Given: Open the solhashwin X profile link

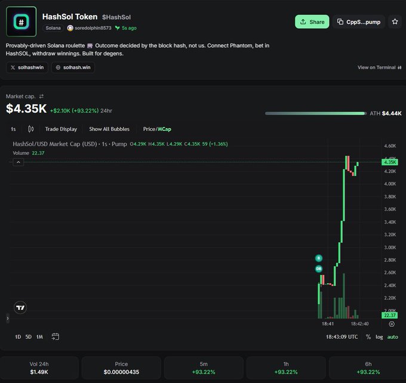Looking at the screenshot, I should coord(27,67).
